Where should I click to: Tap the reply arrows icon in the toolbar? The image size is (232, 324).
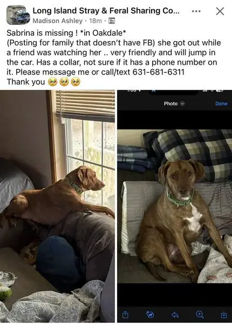pos(175,315)
